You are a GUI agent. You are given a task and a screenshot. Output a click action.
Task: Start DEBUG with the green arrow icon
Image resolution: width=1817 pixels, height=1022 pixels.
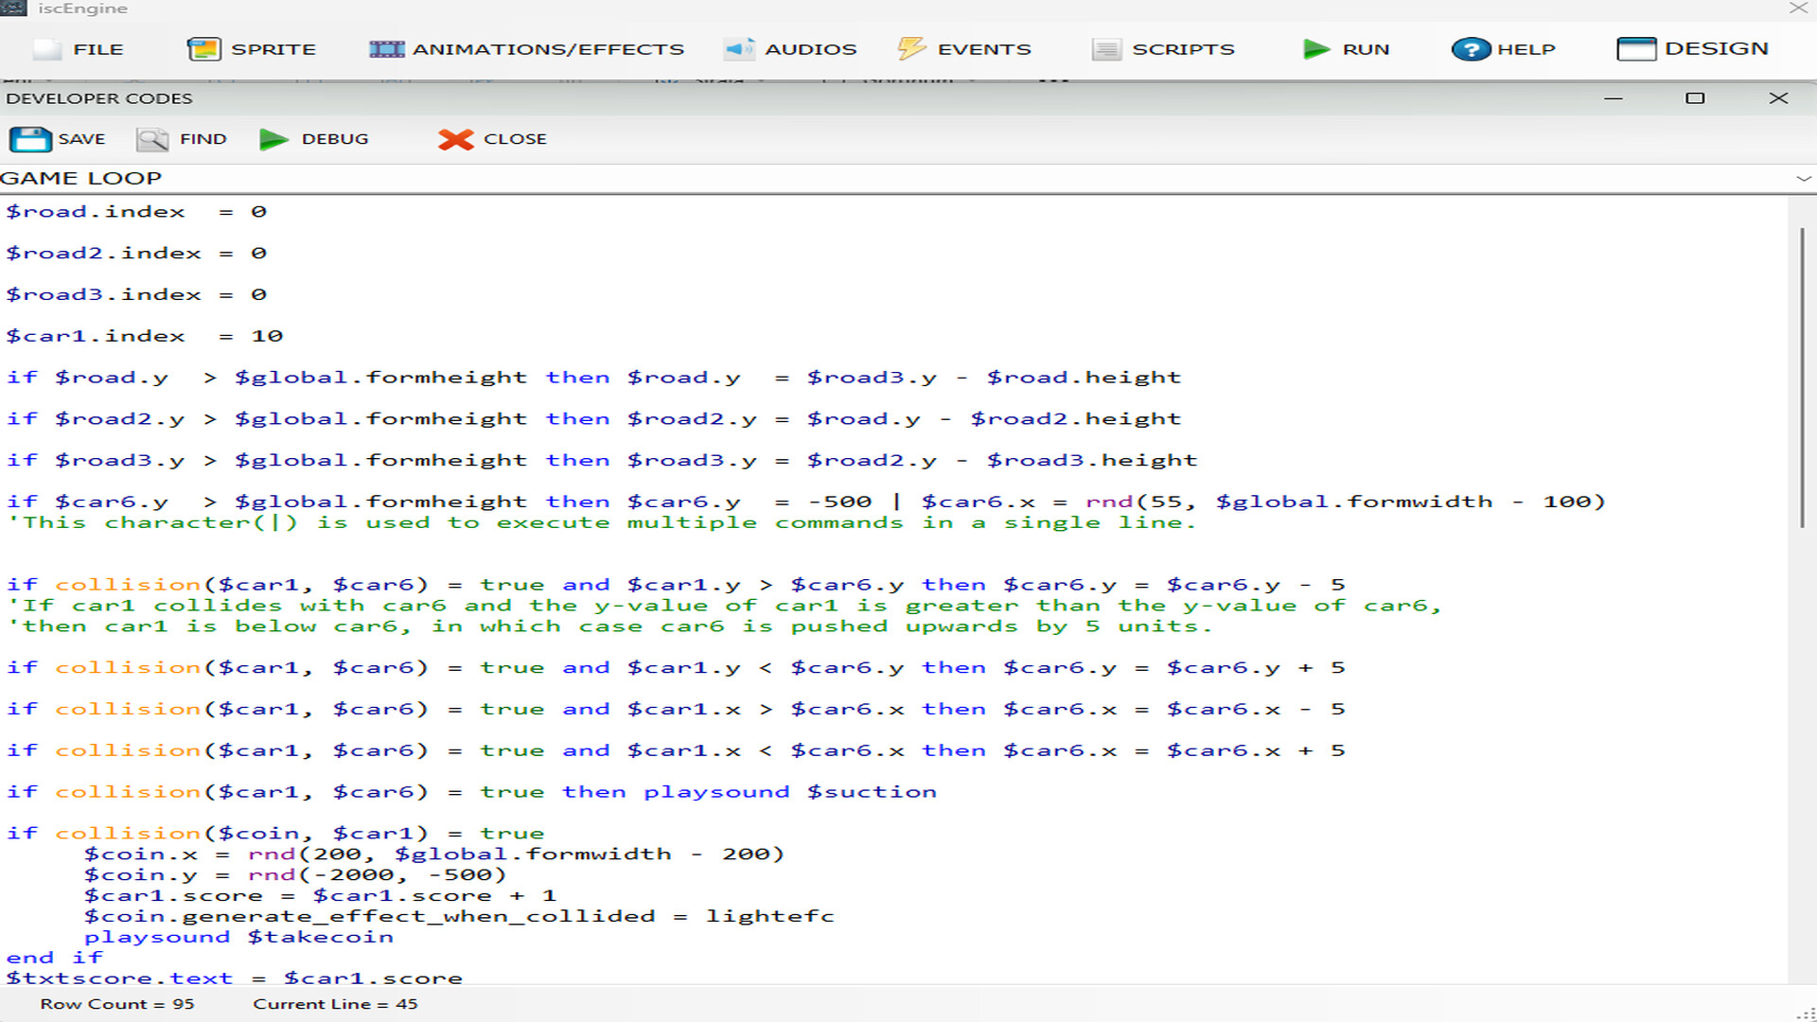273,139
